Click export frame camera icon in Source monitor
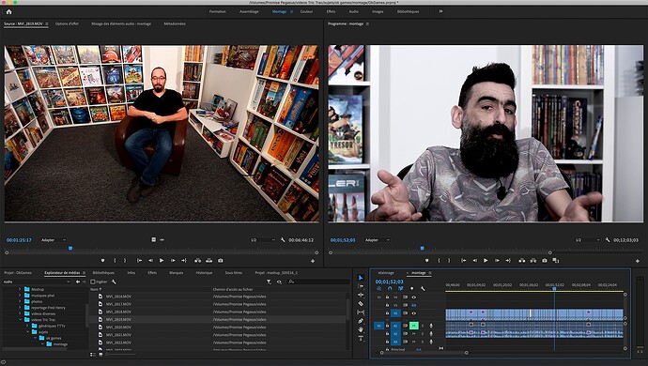Image resolution: width=648 pixels, height=366 pixels. click(x=221, y=261)
